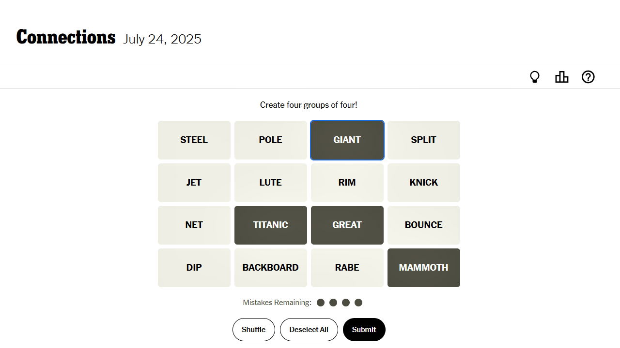This screenshot has width=620, height=348.
Task: Open the hint lightbulb
Action: pos(535,76)
